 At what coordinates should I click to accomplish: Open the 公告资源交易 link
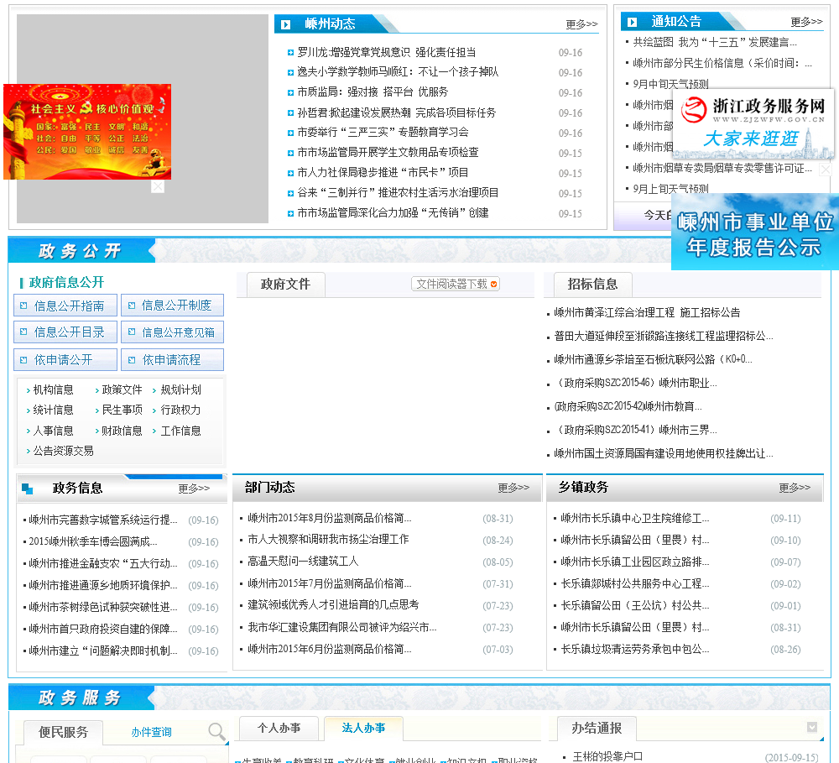pos(63,452)
